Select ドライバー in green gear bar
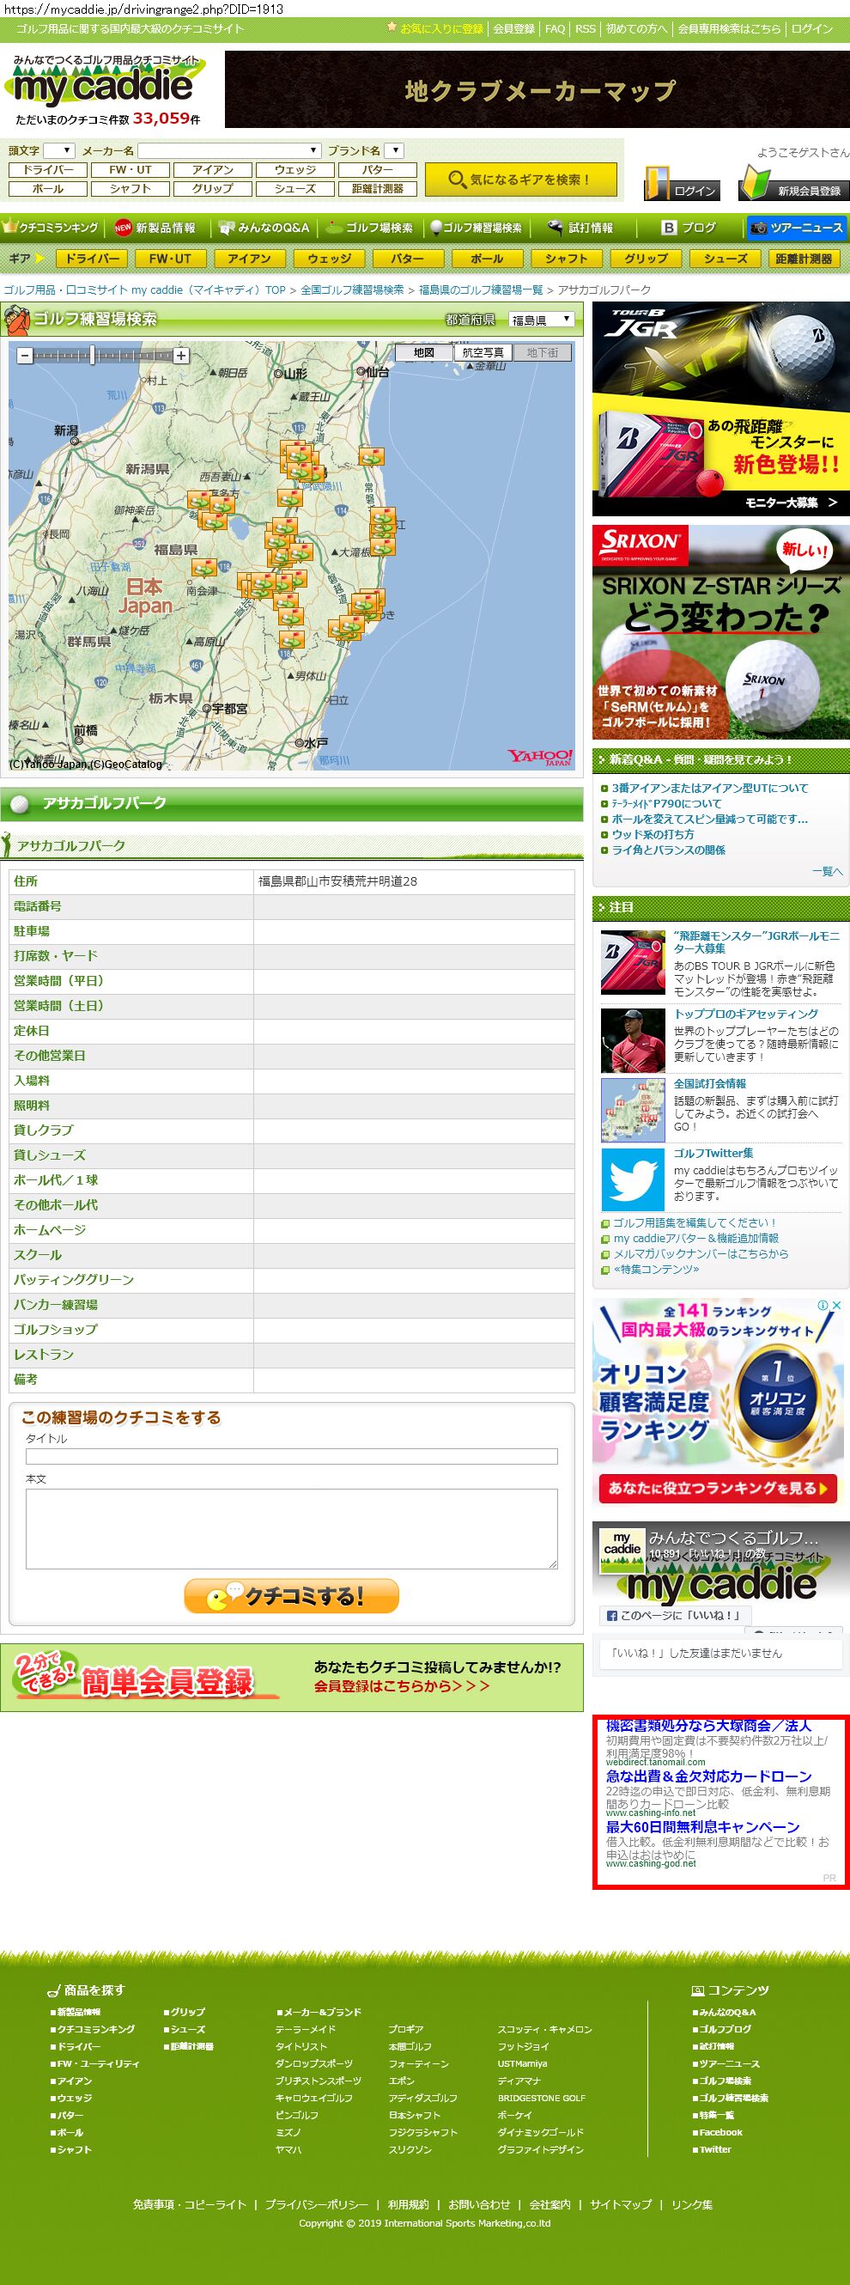850x2285 pixels. [92, 258]
